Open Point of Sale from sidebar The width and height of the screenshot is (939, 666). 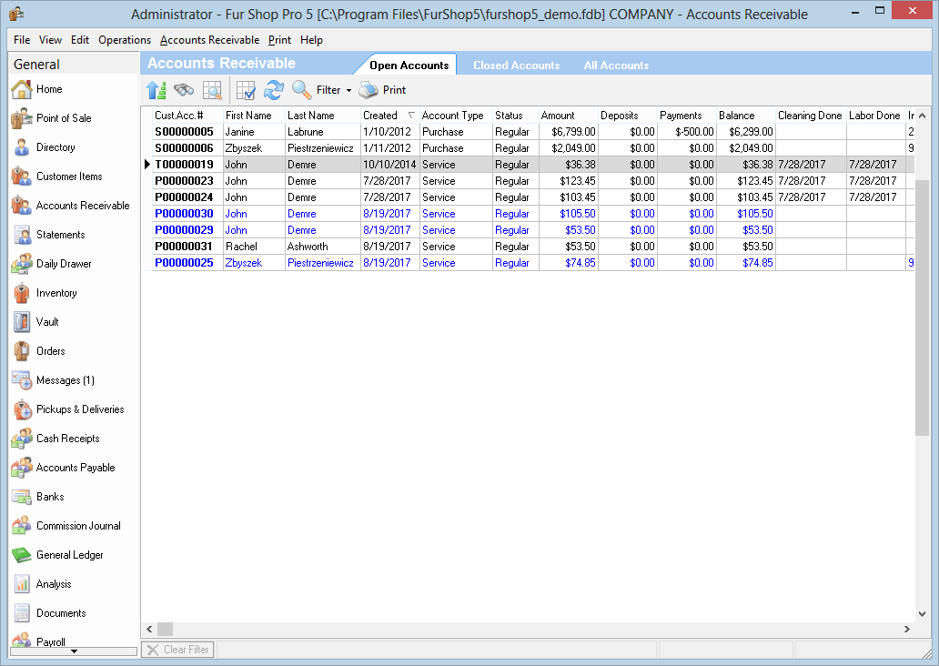(x=63, y=118)
